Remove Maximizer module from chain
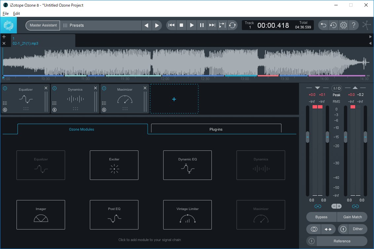Image resolution: width=374 pixels, height=249 pixels. pyautogui.click(x=145, y=88)
